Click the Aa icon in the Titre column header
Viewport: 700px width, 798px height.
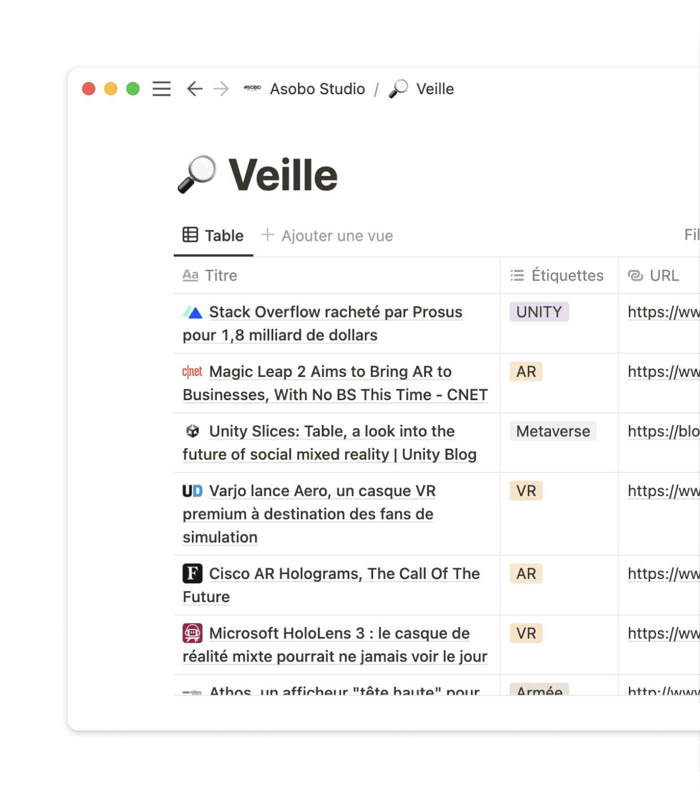click(190, 275)
